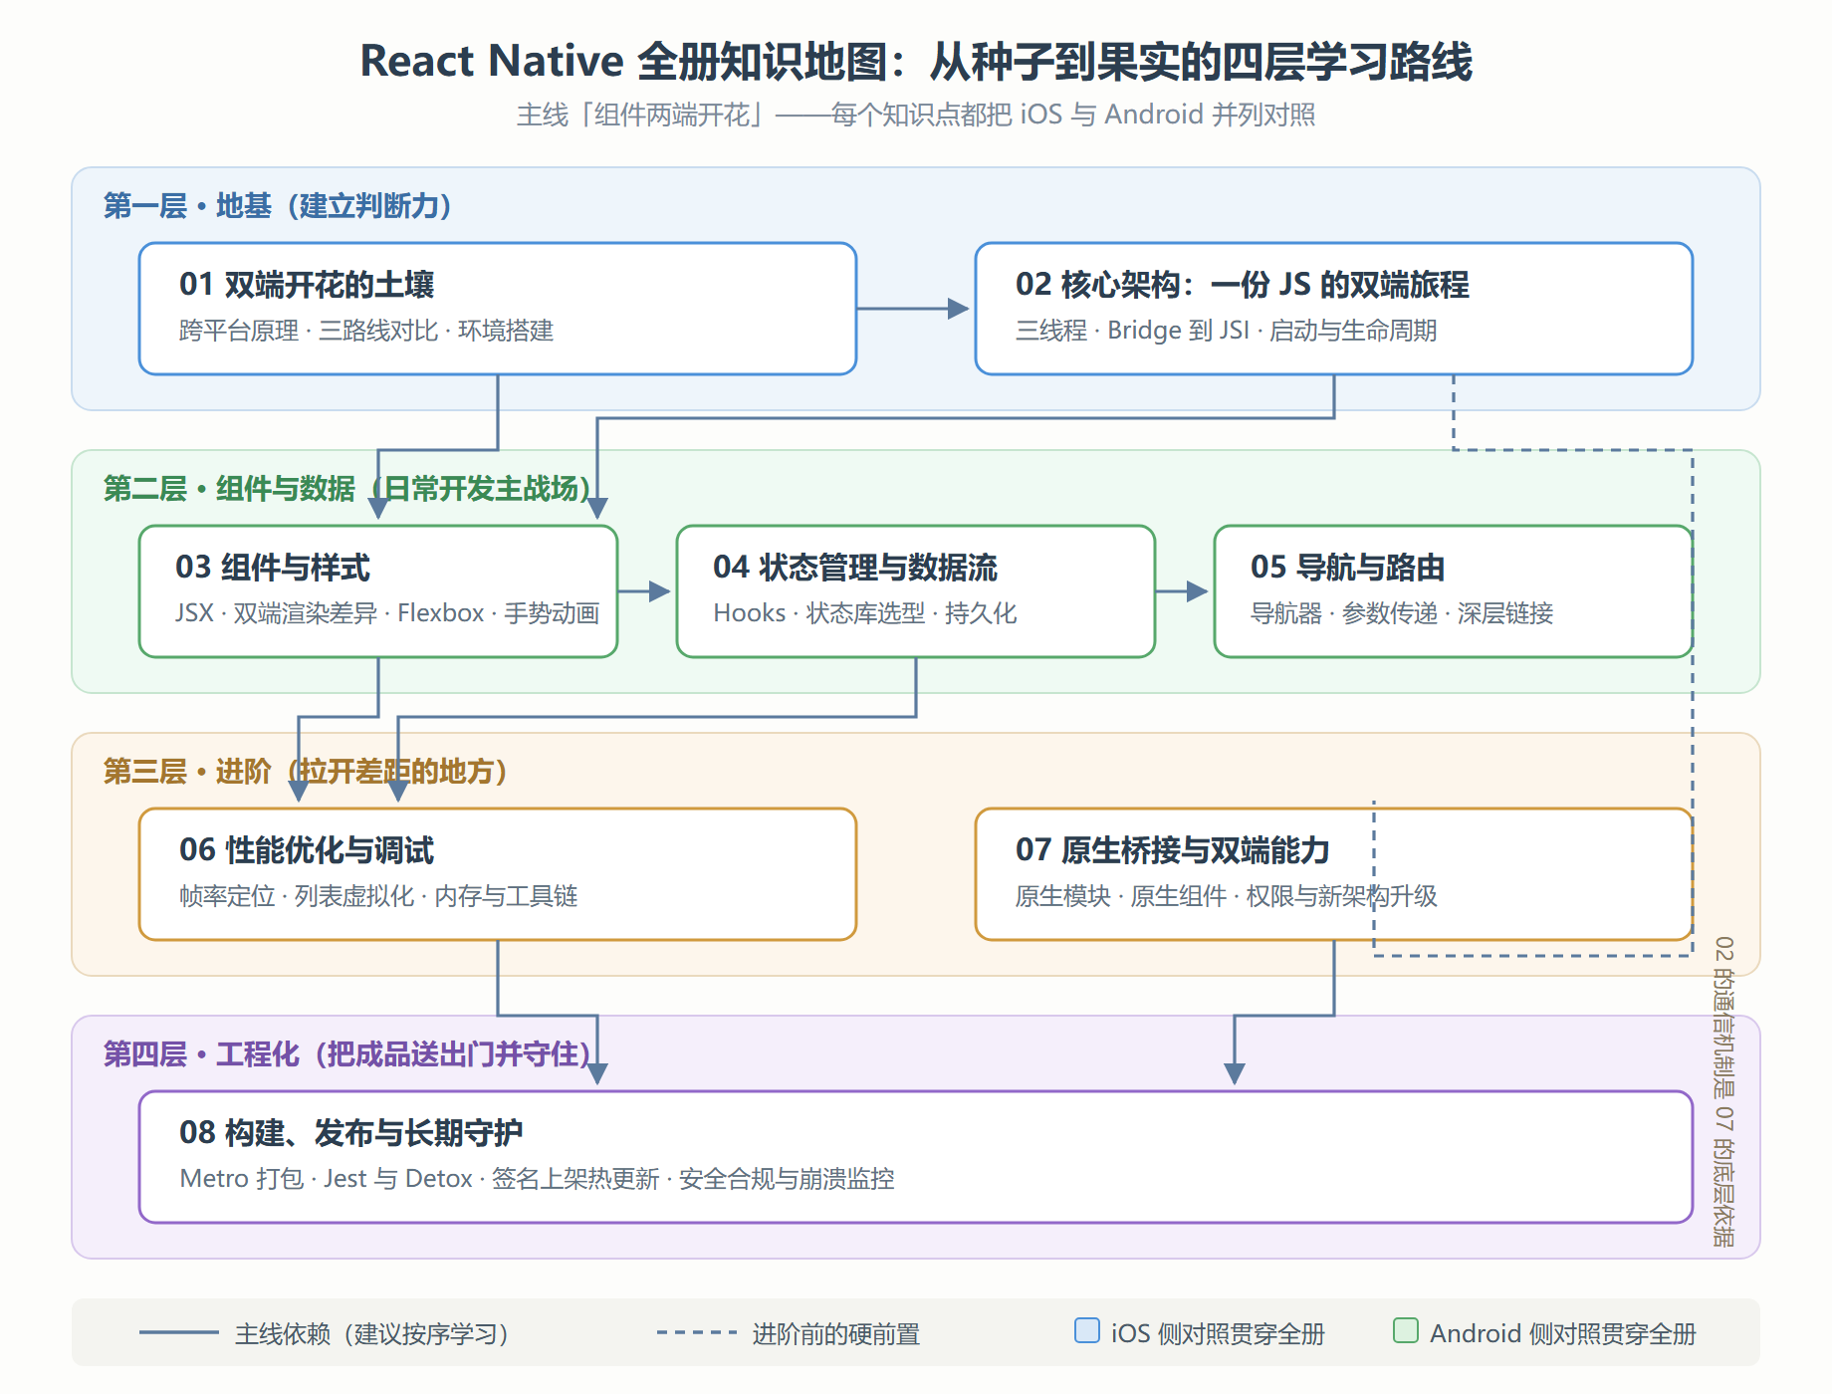Open the node '01 双端开花的土壤'
The image size is (1832, 1394).
[x=498, y=309]
